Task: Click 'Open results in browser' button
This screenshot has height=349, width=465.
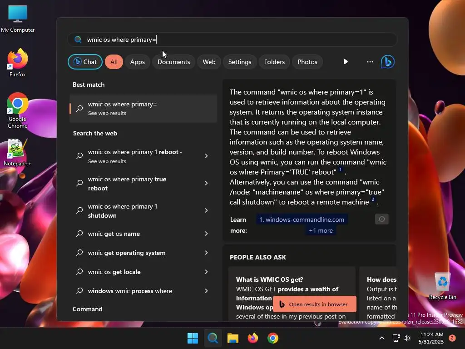Action: (x=314, y=304)
